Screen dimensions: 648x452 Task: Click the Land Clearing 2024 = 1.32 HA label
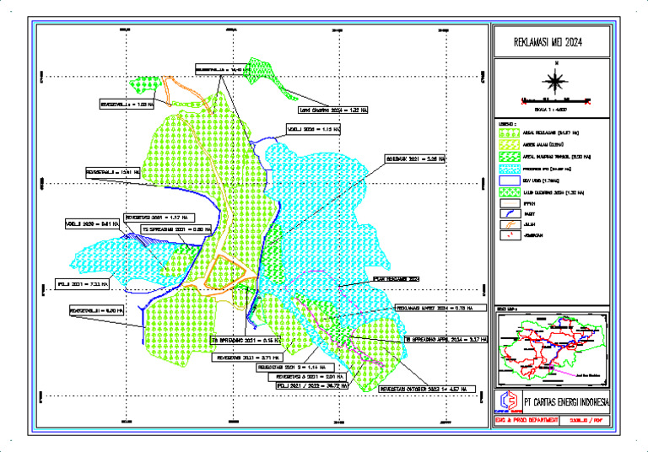click(333, 110)
